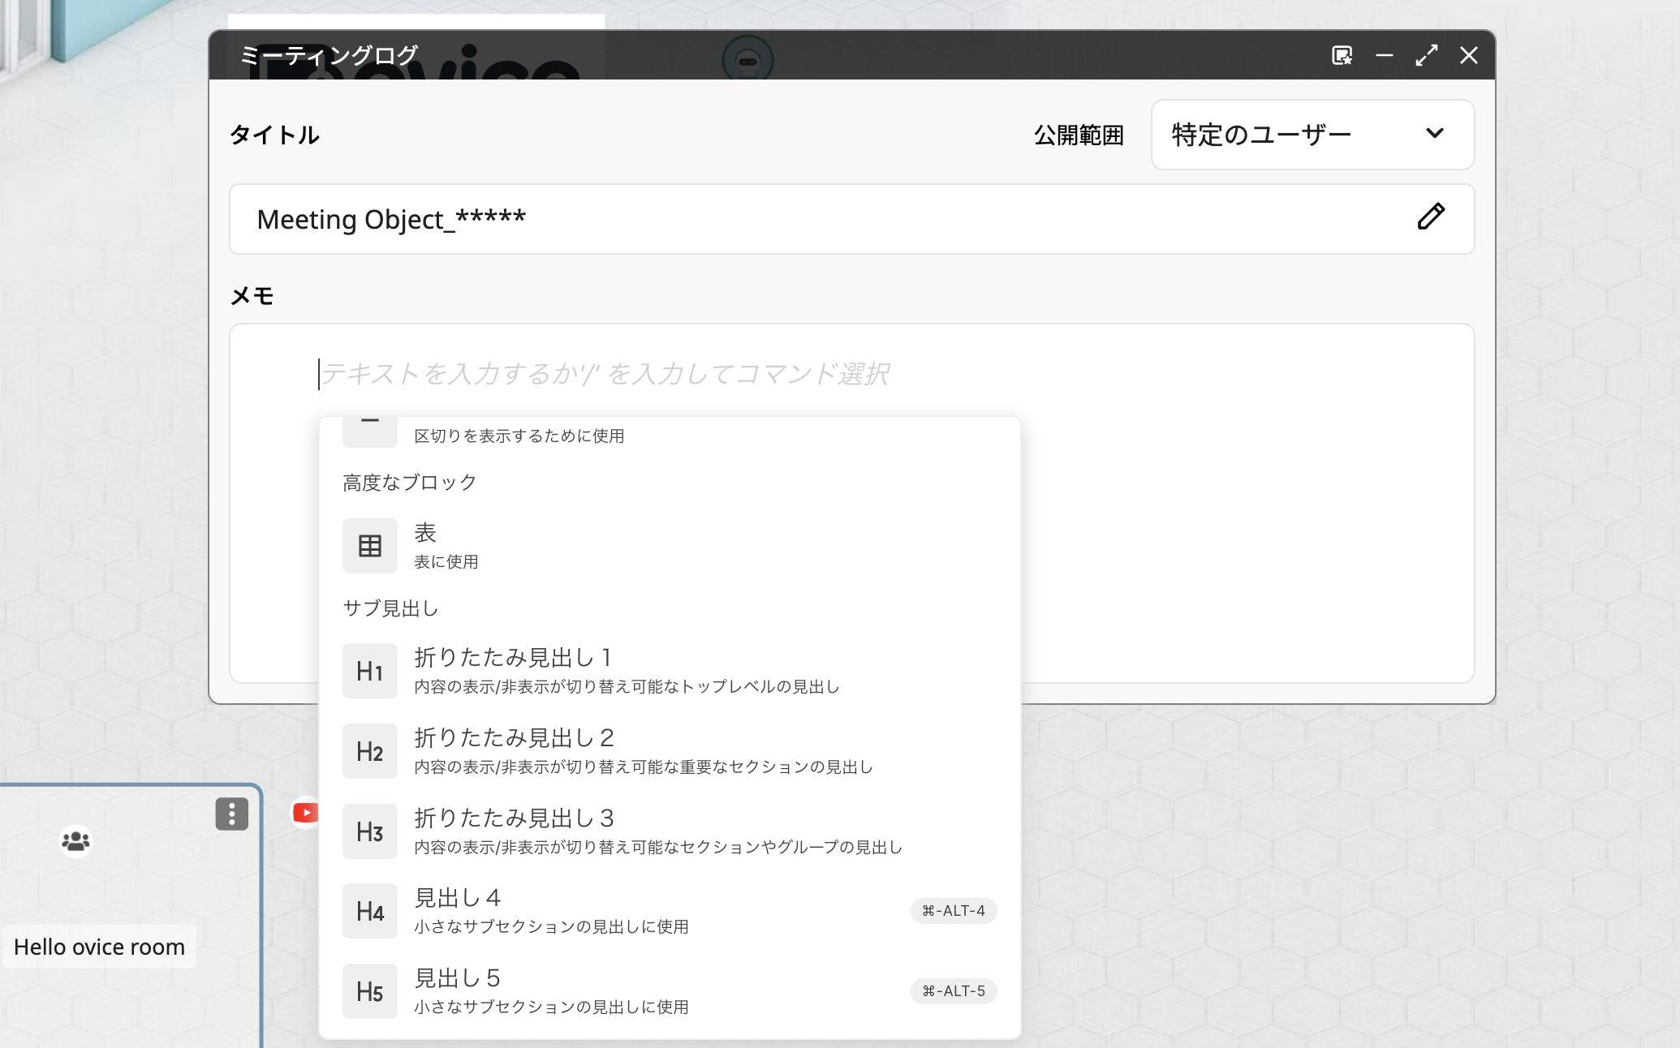
Task: Click the ⌘-ALT-5 shortcut badge
Action: point(954,991)
